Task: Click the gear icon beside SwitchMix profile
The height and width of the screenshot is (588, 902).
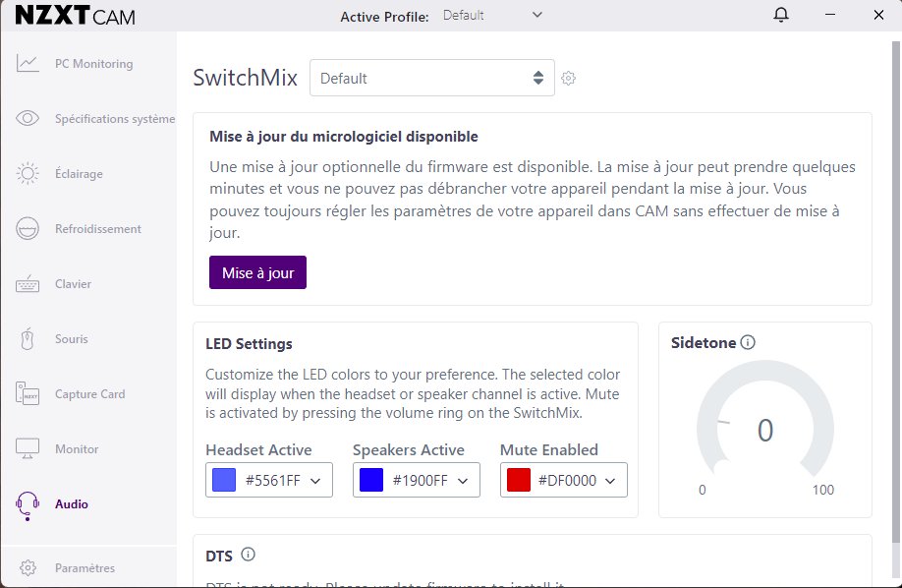Action: coord(568,78)
